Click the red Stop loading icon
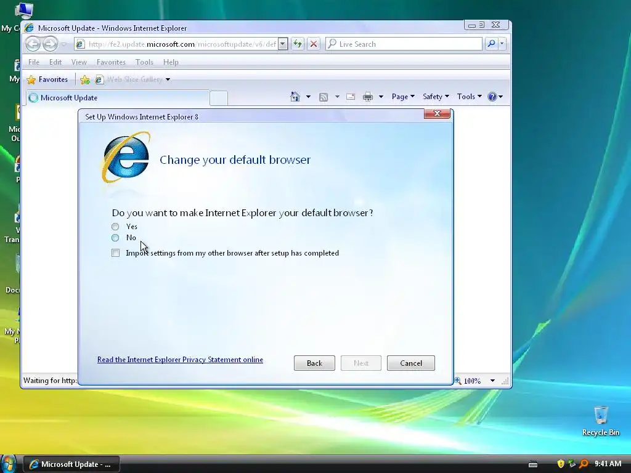Viewport: 631px width, 473px height. [x=314, y=44]
